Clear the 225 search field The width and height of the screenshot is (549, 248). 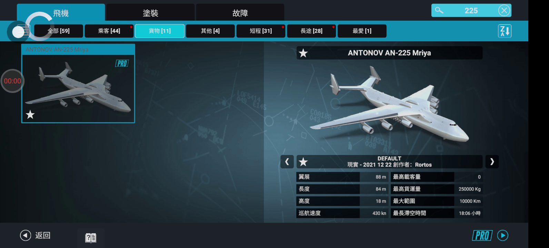point(504,10)
